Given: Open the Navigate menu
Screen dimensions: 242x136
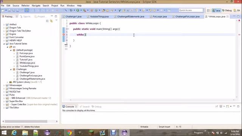Looking at the screenshot, I should pyautogui.click(x=36, y=6).
